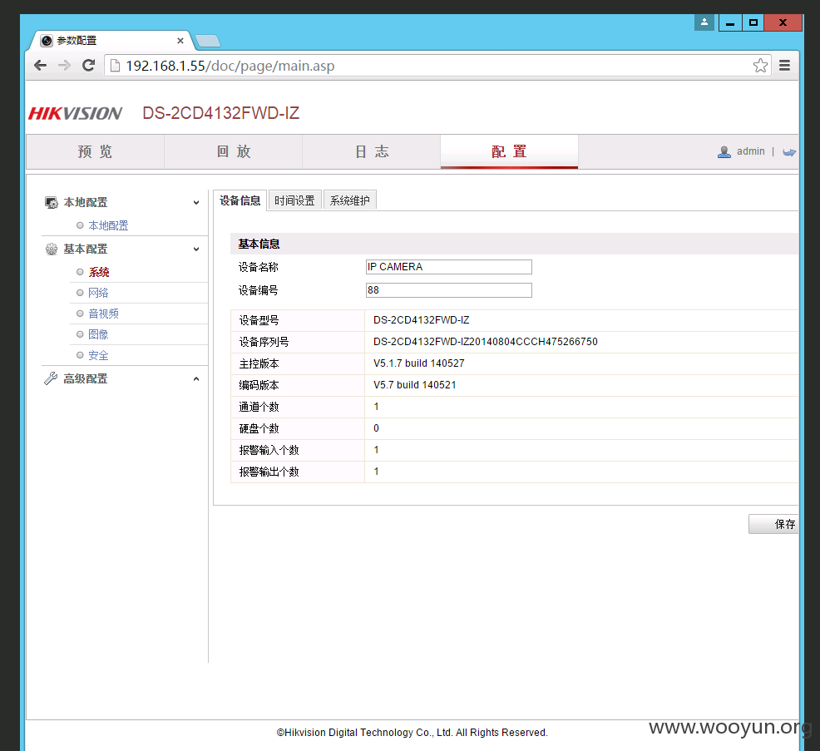Click the DS-2CD4132FWD-IZ header title
The width and height of the screenshot is (820, 751).
pos(220,113)
